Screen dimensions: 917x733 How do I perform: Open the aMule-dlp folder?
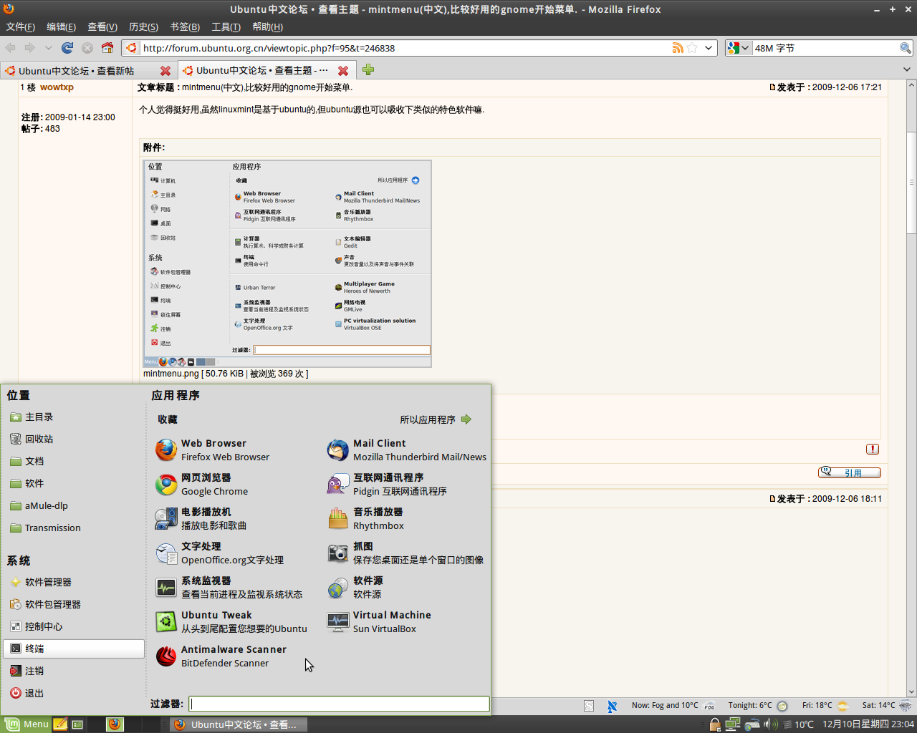point(74,506)
